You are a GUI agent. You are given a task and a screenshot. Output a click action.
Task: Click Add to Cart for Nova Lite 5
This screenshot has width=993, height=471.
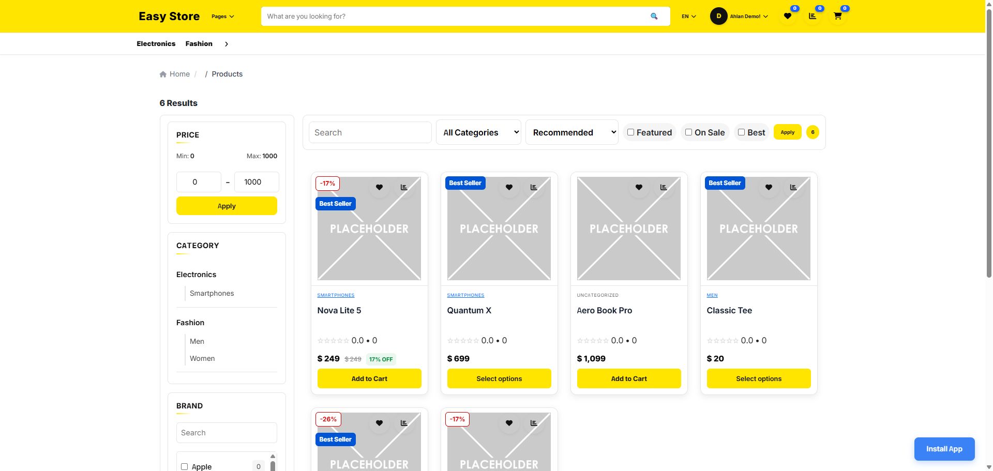click(369, 378)
